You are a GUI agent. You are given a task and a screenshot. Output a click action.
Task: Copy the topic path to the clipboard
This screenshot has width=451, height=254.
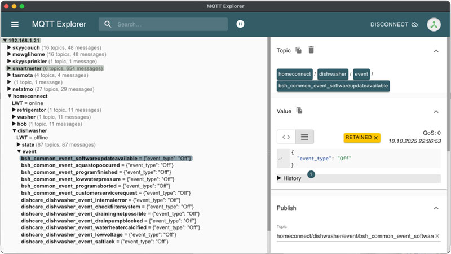pos(299,50)
